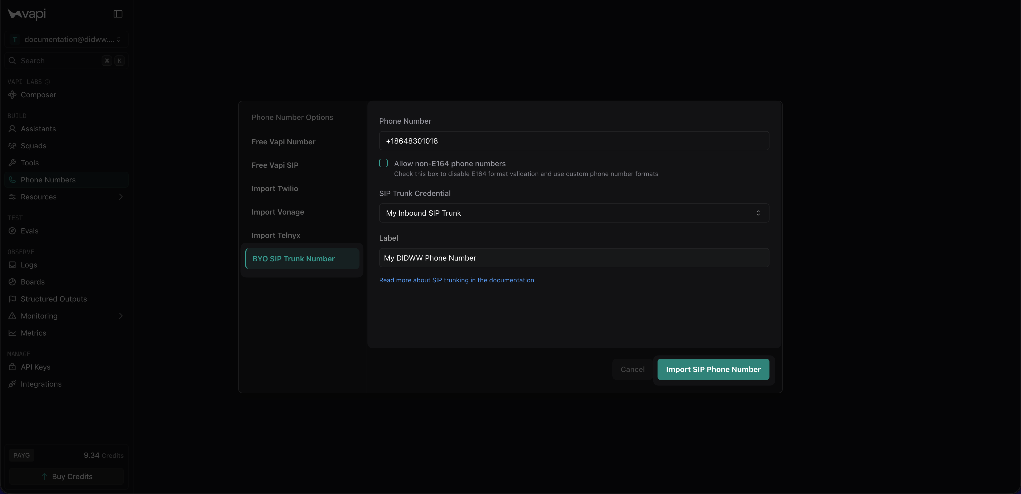1021x494 pixels.
Task: Focus the Label input field
Action: (574, 258)
